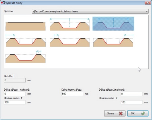Click the Délka zářezu 1 na hraně label
Image resolution: width=152 pixels, height=120 pixels.
(17, 90)
